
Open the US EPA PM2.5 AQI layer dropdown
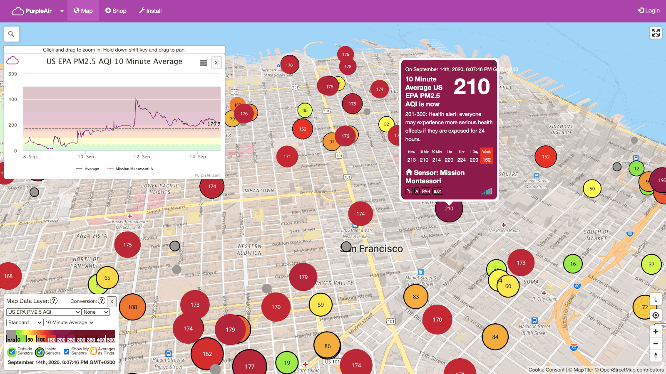[x=43, y=312]
